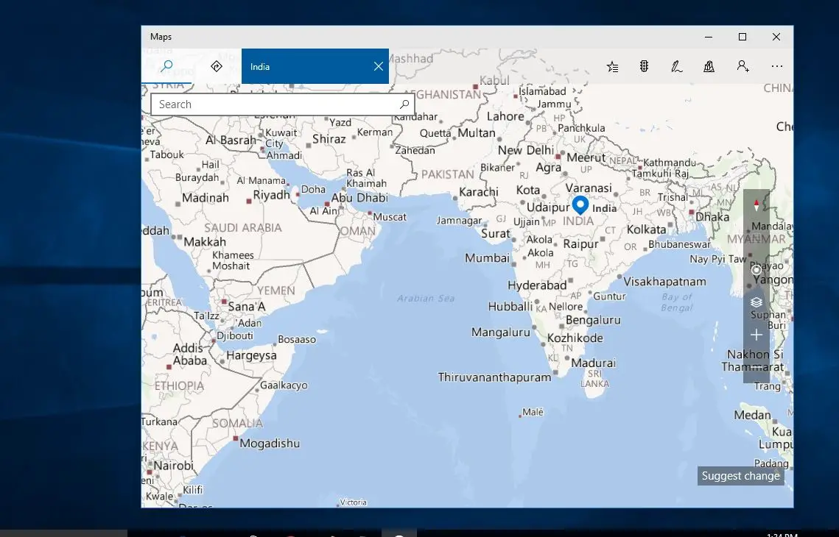Open the Directions tab icon
Viewport: 839px width, 537px height.
(216, 66)
